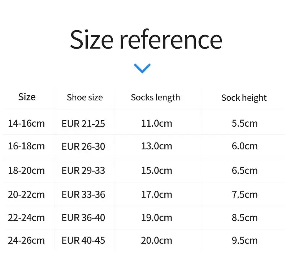Click the EUR 21-25 shoe size
The image size is (285, 266).
pyautogui.click(x=83, y=124)
